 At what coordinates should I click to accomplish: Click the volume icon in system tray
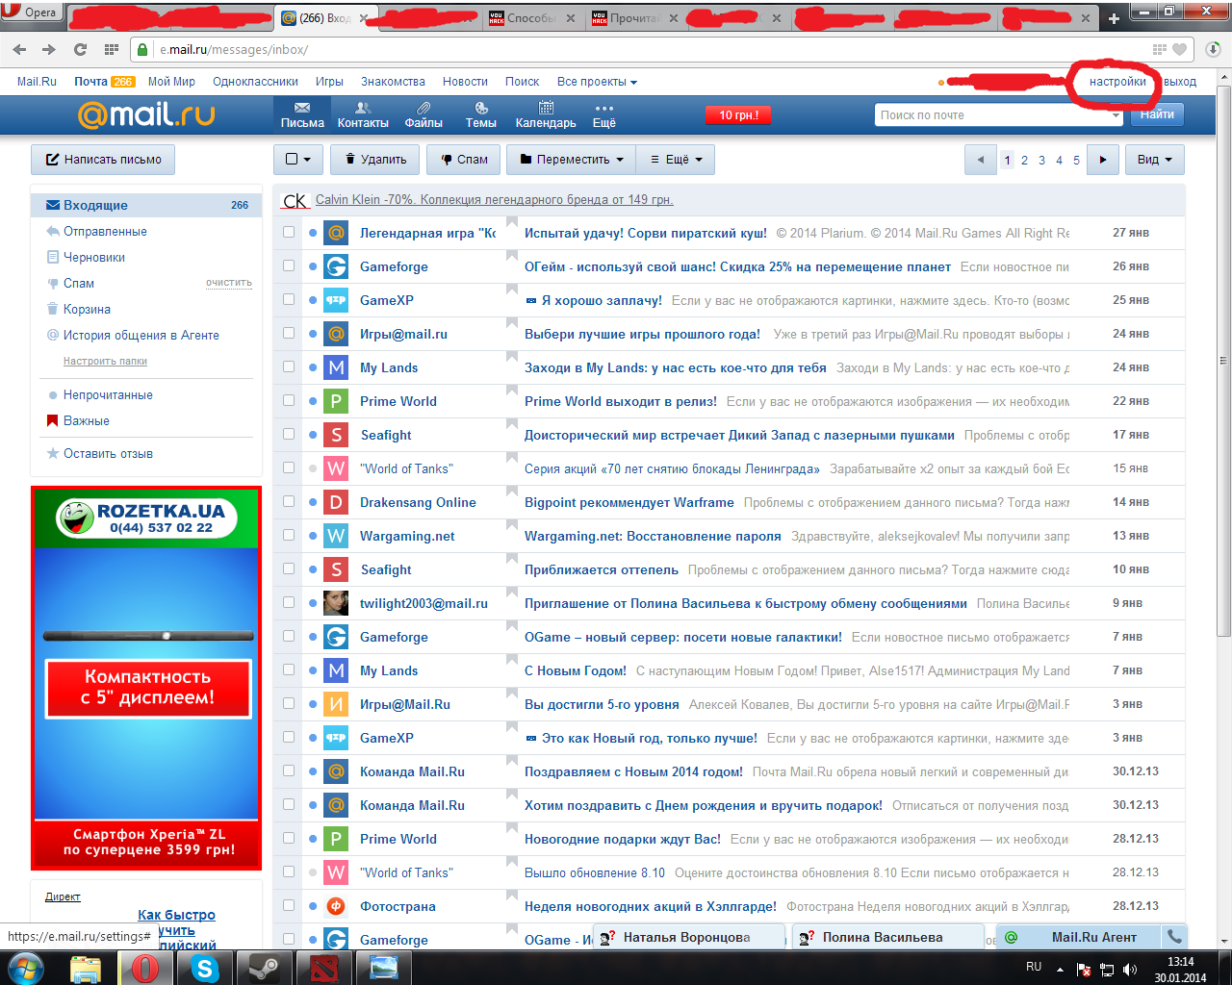click(x=1129, y=969)
